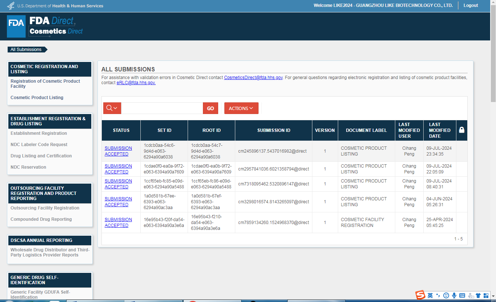
Task: Toggle English/Chinese input mode
Action: pyautogui.click(x=430, y=295)
